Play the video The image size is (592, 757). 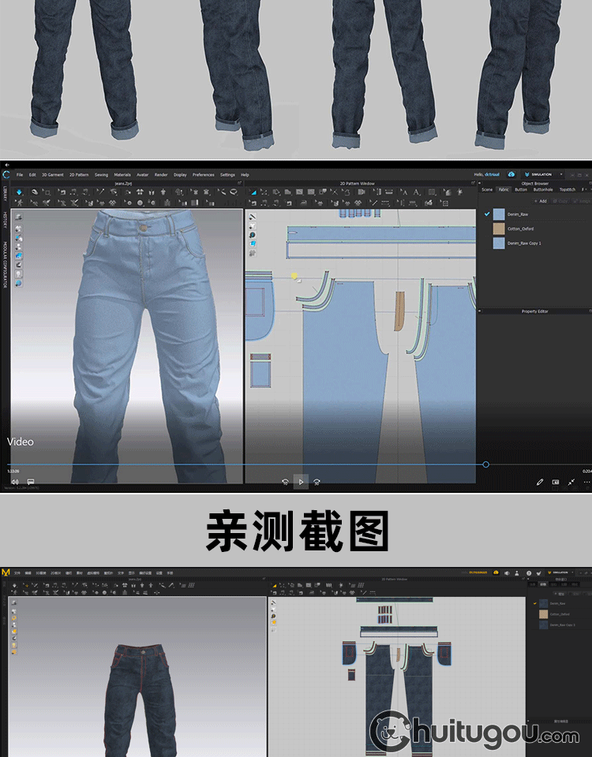pyautogui.click(x=301, y=482)
